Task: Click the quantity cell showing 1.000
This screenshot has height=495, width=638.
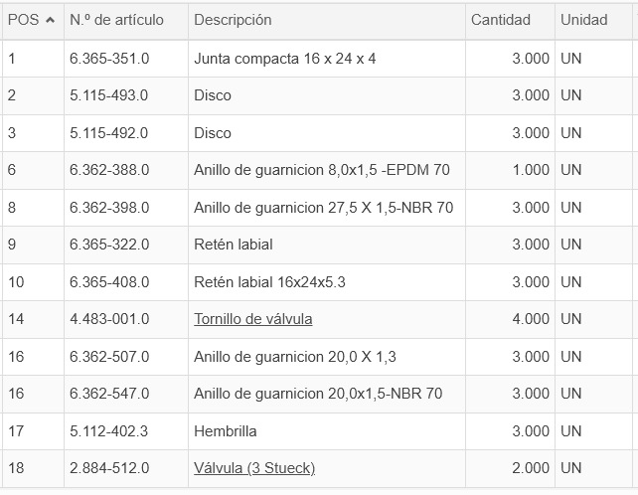Action: click(530, 170)
